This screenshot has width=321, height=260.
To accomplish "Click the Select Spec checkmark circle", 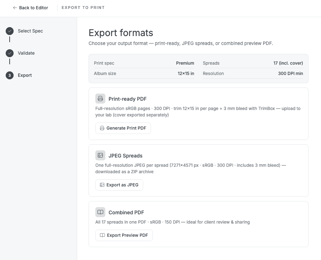I will coord(10,31).
